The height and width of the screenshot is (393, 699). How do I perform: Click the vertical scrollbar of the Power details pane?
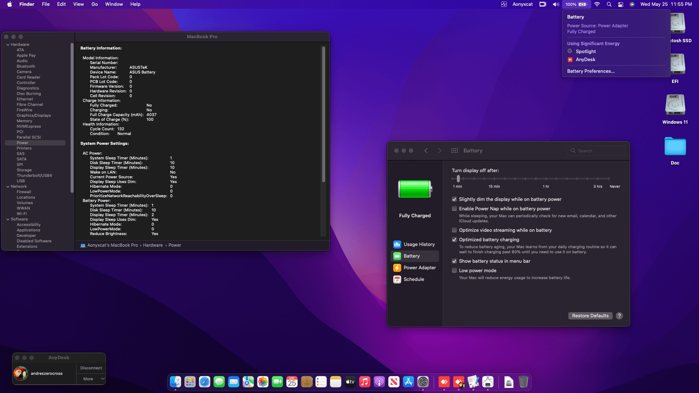324,114
